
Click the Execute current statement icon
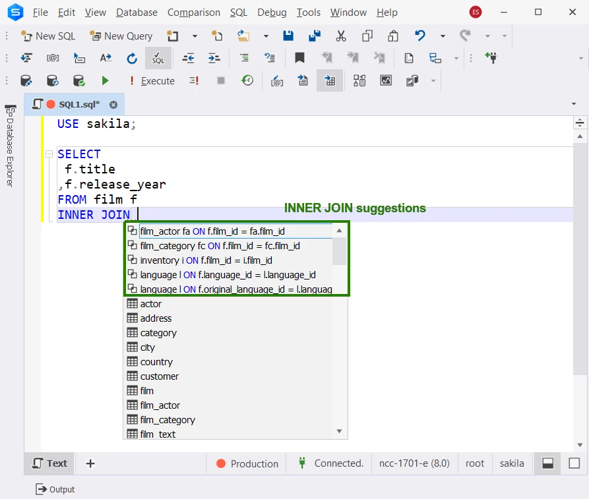tap(194, 80)
